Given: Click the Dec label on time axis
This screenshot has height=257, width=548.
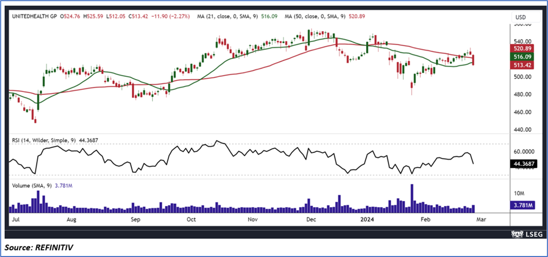Looking at the screenshot, I should (x=311, y=219).
